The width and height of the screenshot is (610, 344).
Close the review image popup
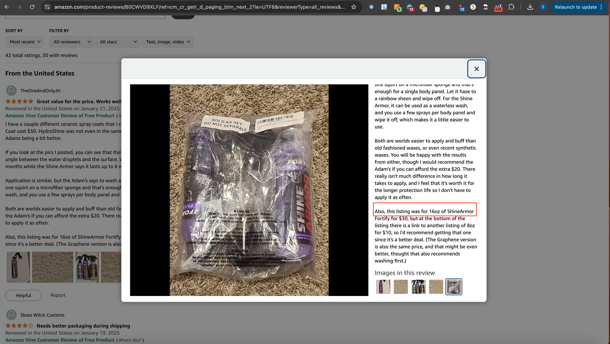click(477, 69)
